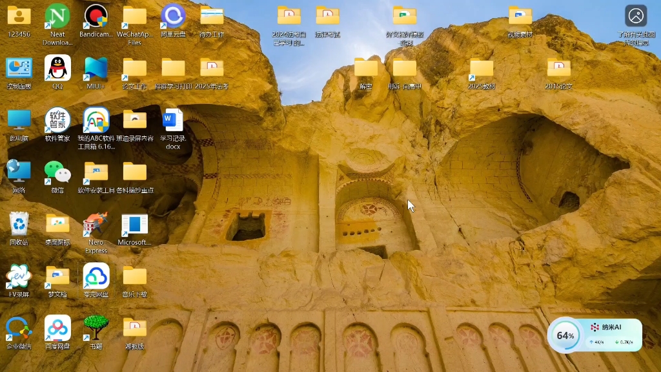The image size is (661, 372).
Task: Open the 待办工作 folder
Action: pos(212,16)
